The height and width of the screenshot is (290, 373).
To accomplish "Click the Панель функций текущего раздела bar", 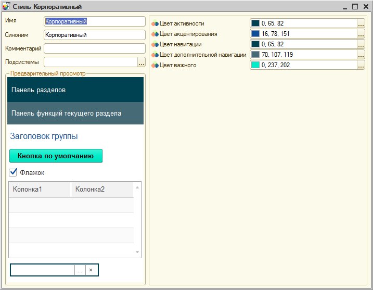I will pos(75,114).
